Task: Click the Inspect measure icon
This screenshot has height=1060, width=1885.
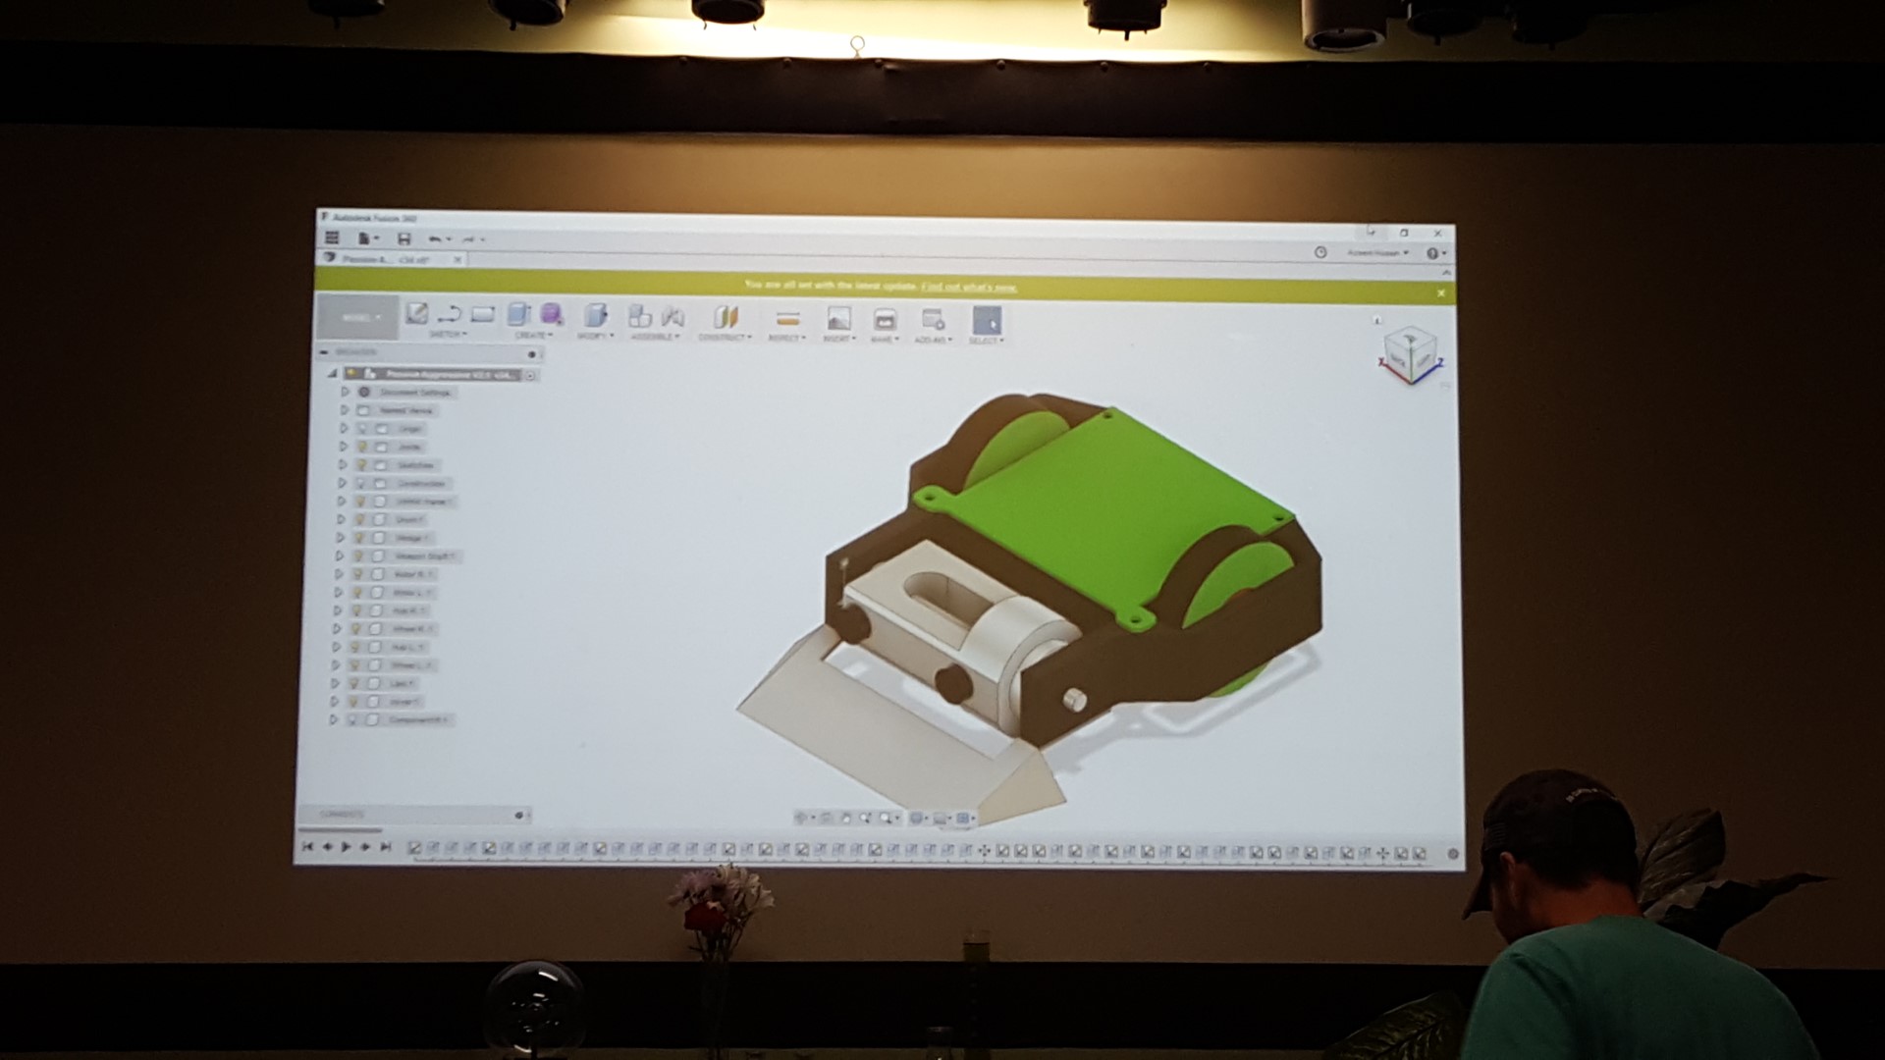Action: coord(786,318)
